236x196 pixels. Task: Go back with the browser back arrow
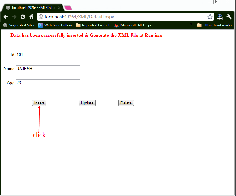tap(6, 17)
